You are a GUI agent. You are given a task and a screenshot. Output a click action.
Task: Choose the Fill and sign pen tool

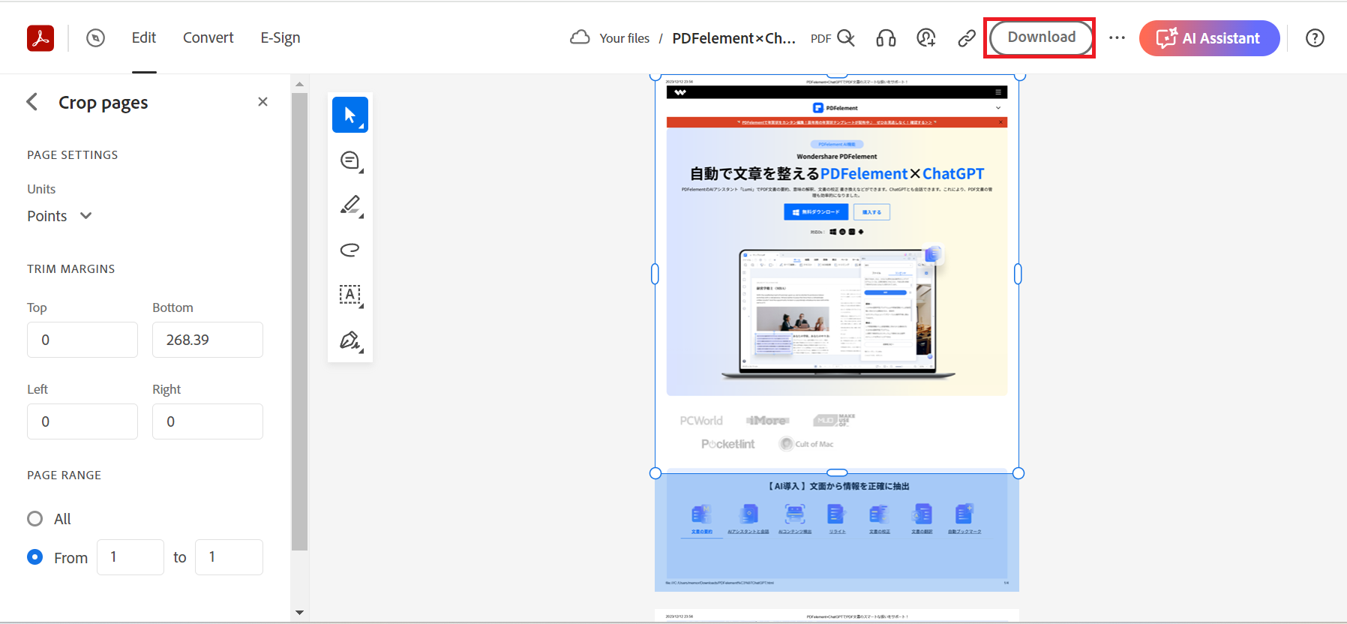[x=350, y=340]
